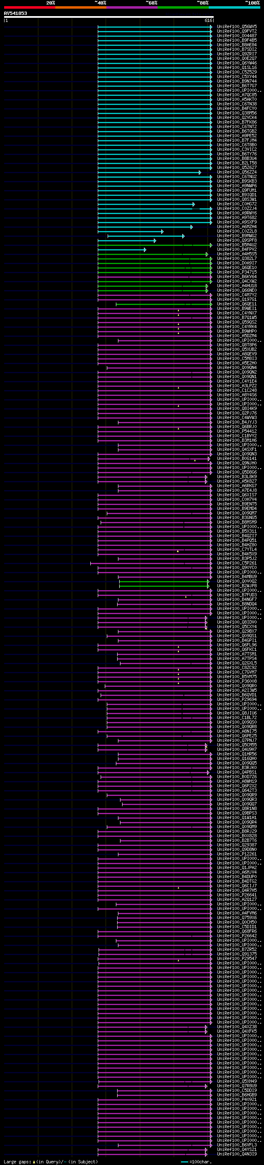Select label UniRef100_P29547
Screen dimensions: 264x1165
click(x=237, y=958)
